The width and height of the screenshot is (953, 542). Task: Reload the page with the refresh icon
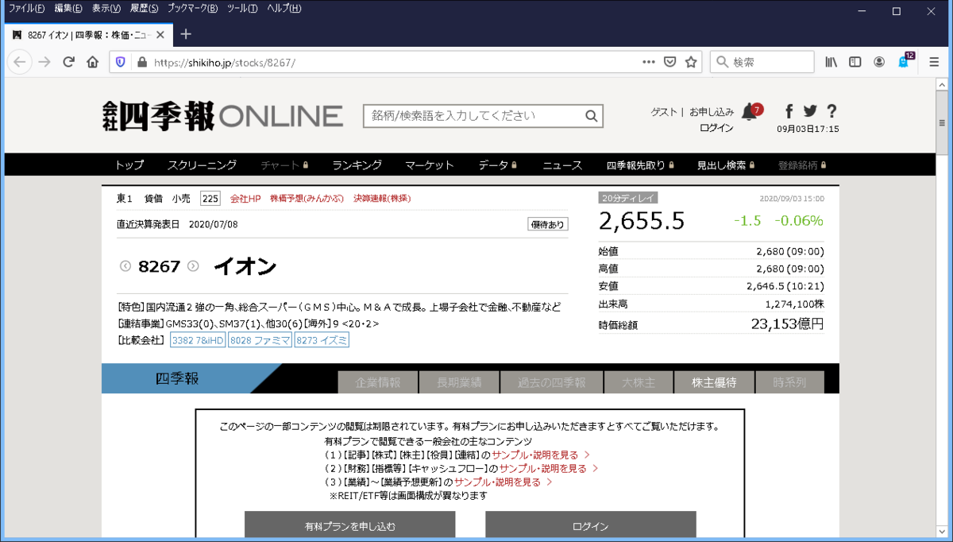coord(68,61)
